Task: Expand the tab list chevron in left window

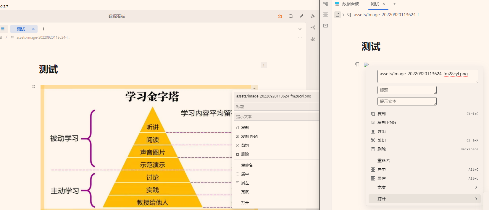Action: point(300,29)
